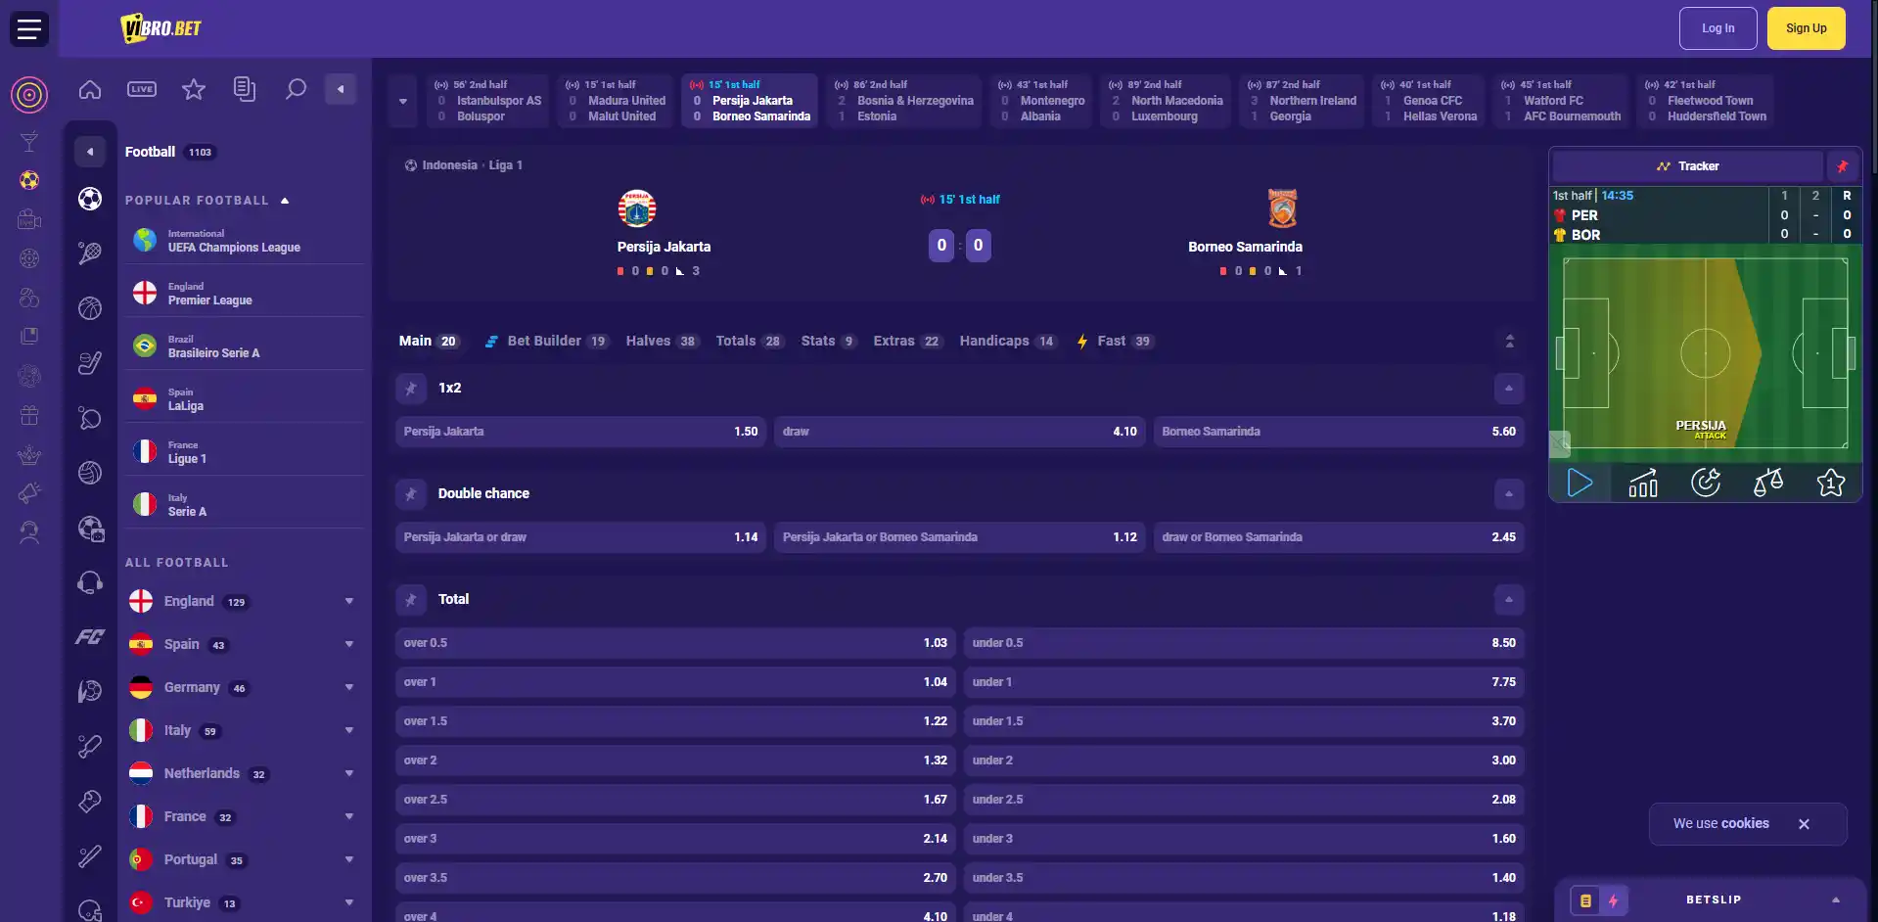Image resolution: width=1878 pixels, height=922 pixels.
Task: Open the search magnifier icon
Action: coord(296,89)
